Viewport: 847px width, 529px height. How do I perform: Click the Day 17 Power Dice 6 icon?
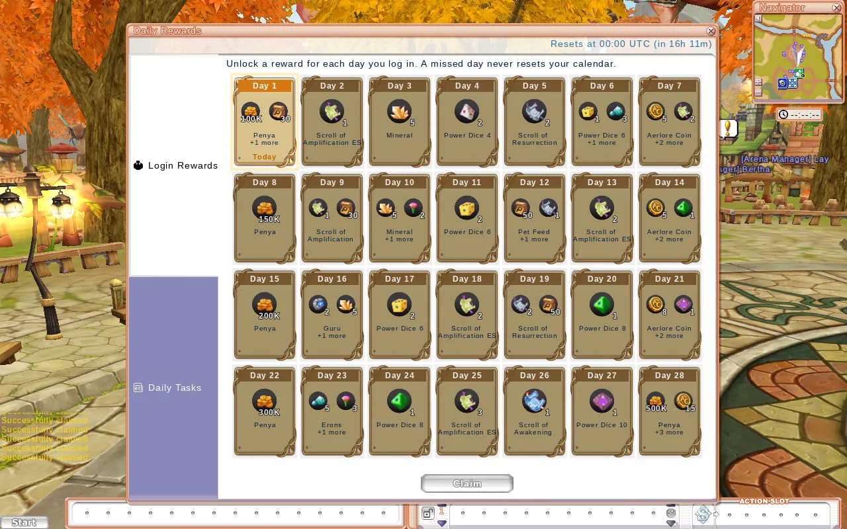(399, 305)
